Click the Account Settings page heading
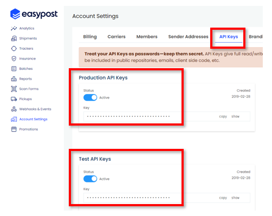The width and height of the screenshot is (272, 216). coord(95,16)
